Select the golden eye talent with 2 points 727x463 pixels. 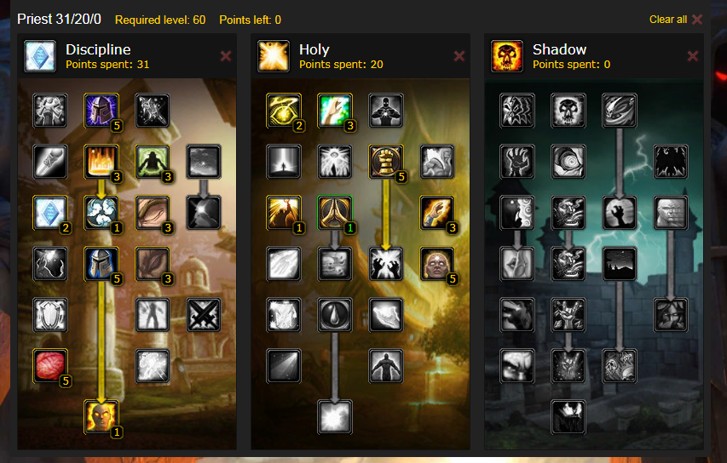(x=284, y=111)
